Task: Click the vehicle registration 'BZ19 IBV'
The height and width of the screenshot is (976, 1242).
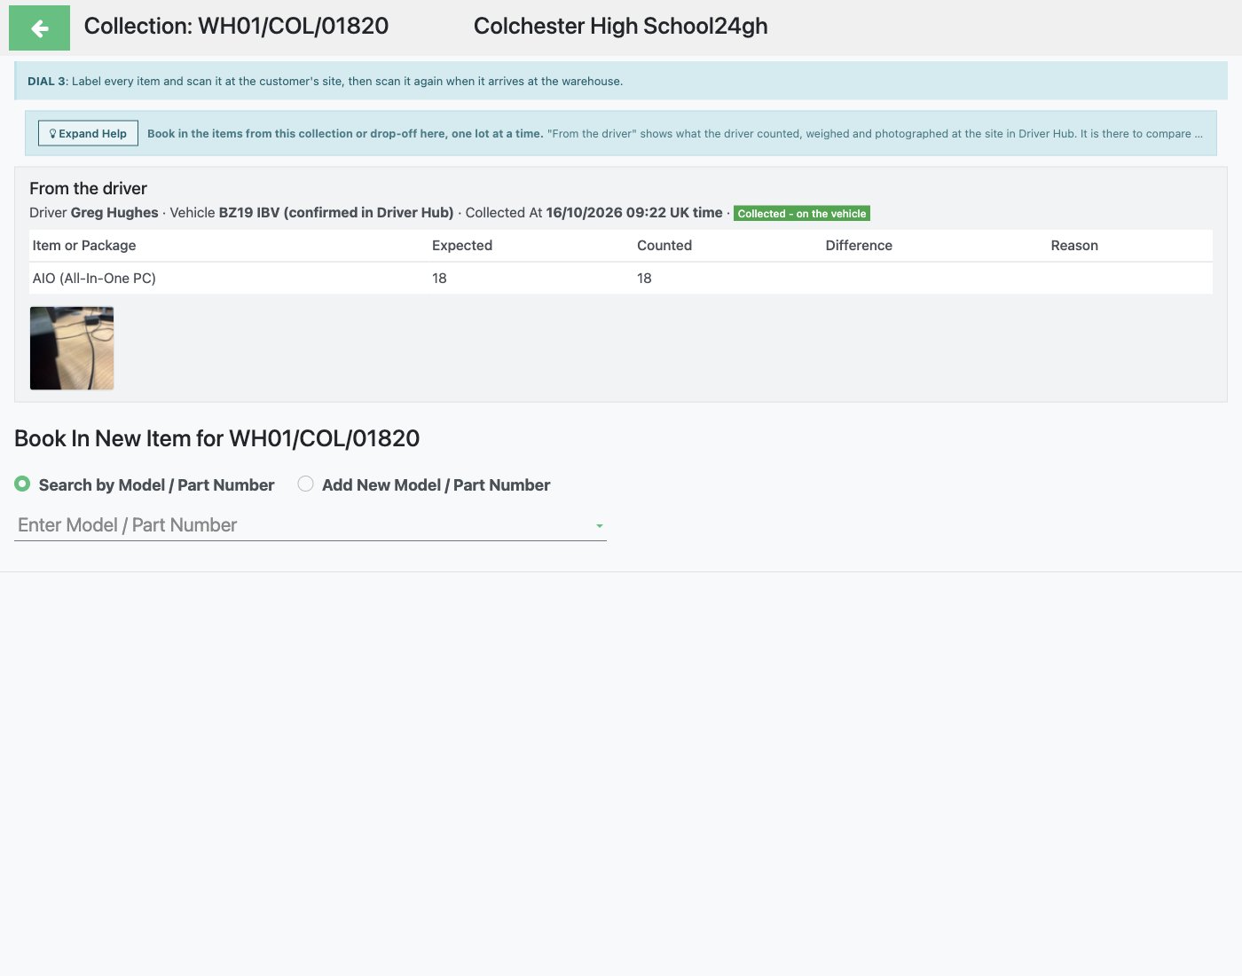Action: (249, 212)
